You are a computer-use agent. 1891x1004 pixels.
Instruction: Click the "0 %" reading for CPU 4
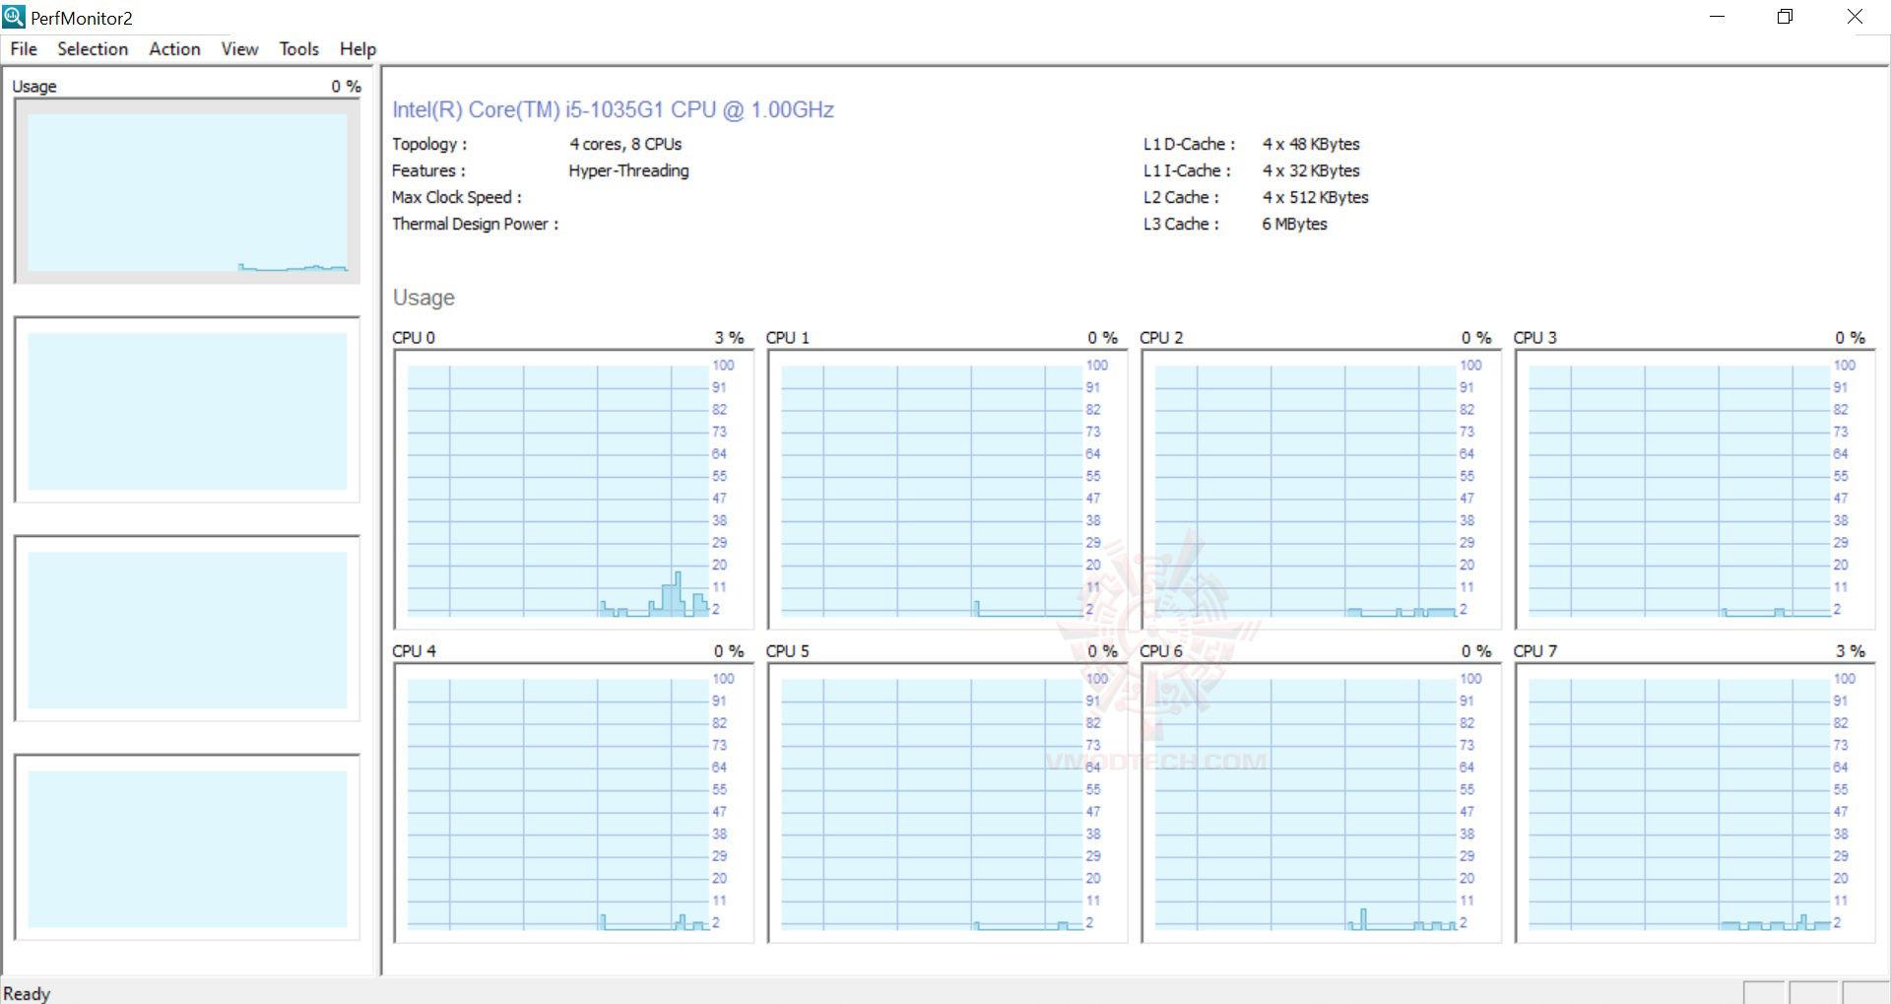(x=730, y=651)
